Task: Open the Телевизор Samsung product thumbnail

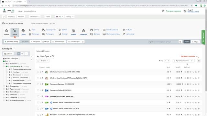Action: [x=47, y=84]
